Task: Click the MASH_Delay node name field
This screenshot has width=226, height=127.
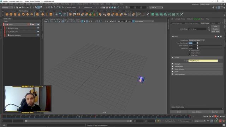Action: pyautogui.click(x=197, y=29)
